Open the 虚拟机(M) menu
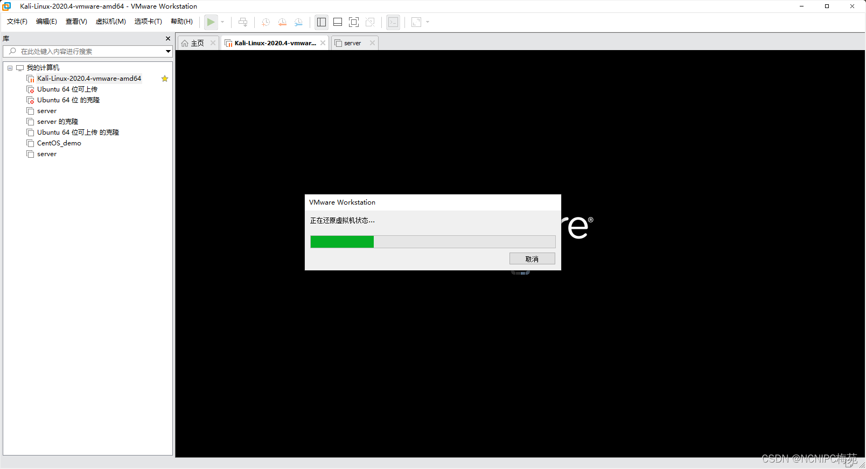Image resolution: width=866 pixels, height=469 pixels. click(x=110, y=22)
